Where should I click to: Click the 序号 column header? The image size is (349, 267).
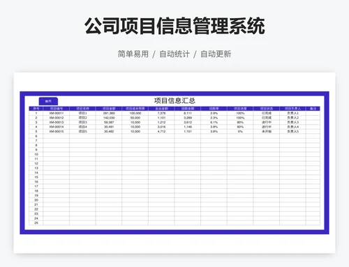click(36, 109)
